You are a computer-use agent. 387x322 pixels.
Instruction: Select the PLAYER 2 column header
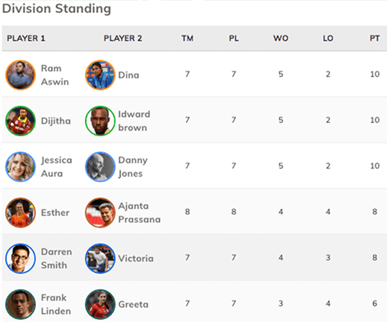(x=123, y=38)
